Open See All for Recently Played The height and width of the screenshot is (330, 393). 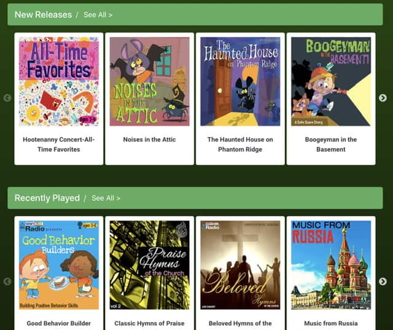point(106,198)
